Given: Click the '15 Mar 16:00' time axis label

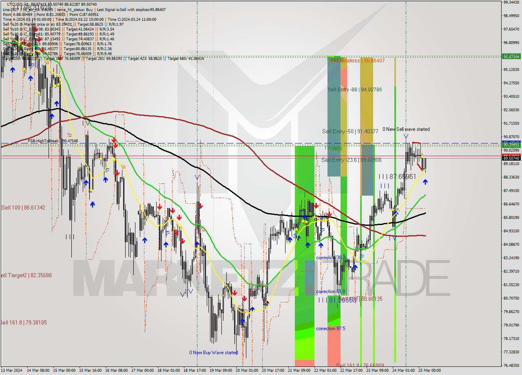Looking at the screenshot, I should pyautogui.click(x=91, y=371).
